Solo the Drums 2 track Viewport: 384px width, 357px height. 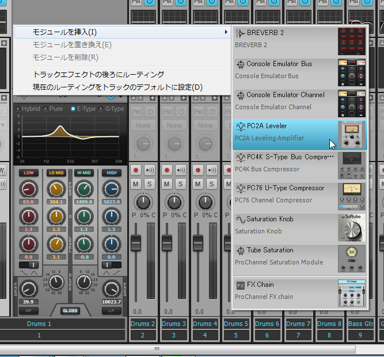[x=149, y=184]
